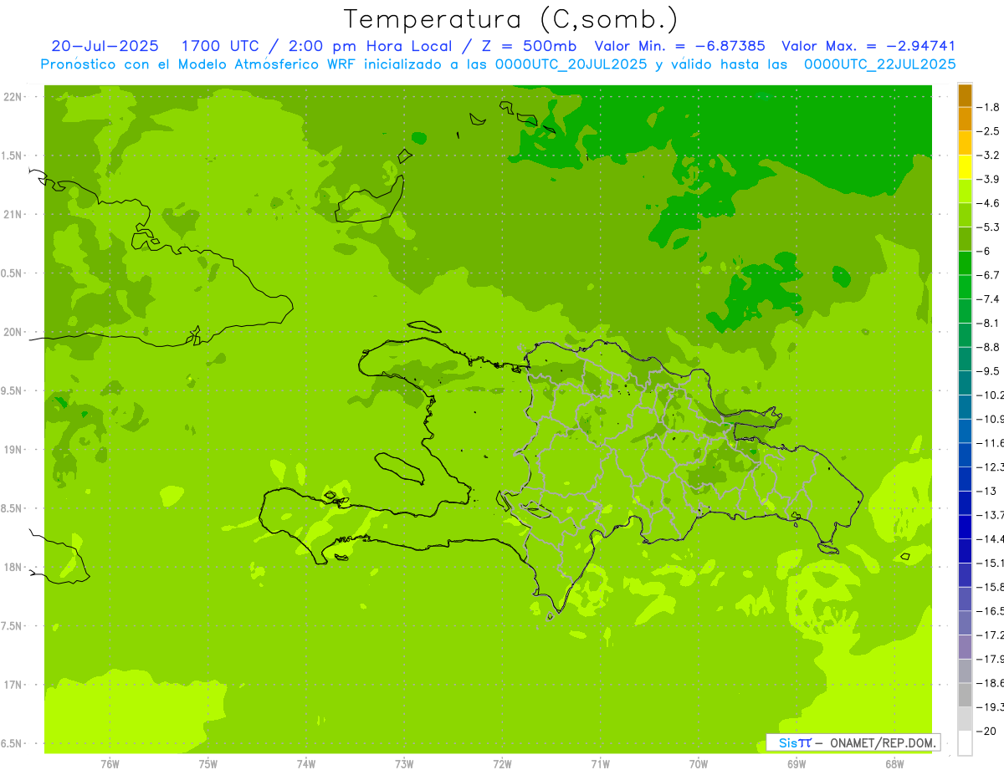Click the "Z = 500mb" level text
This screenshot has width=1004, height=775.
point(530,46)
